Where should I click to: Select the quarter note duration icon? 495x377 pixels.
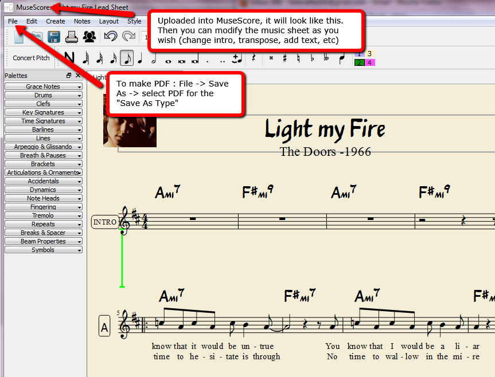click(140, 58)
